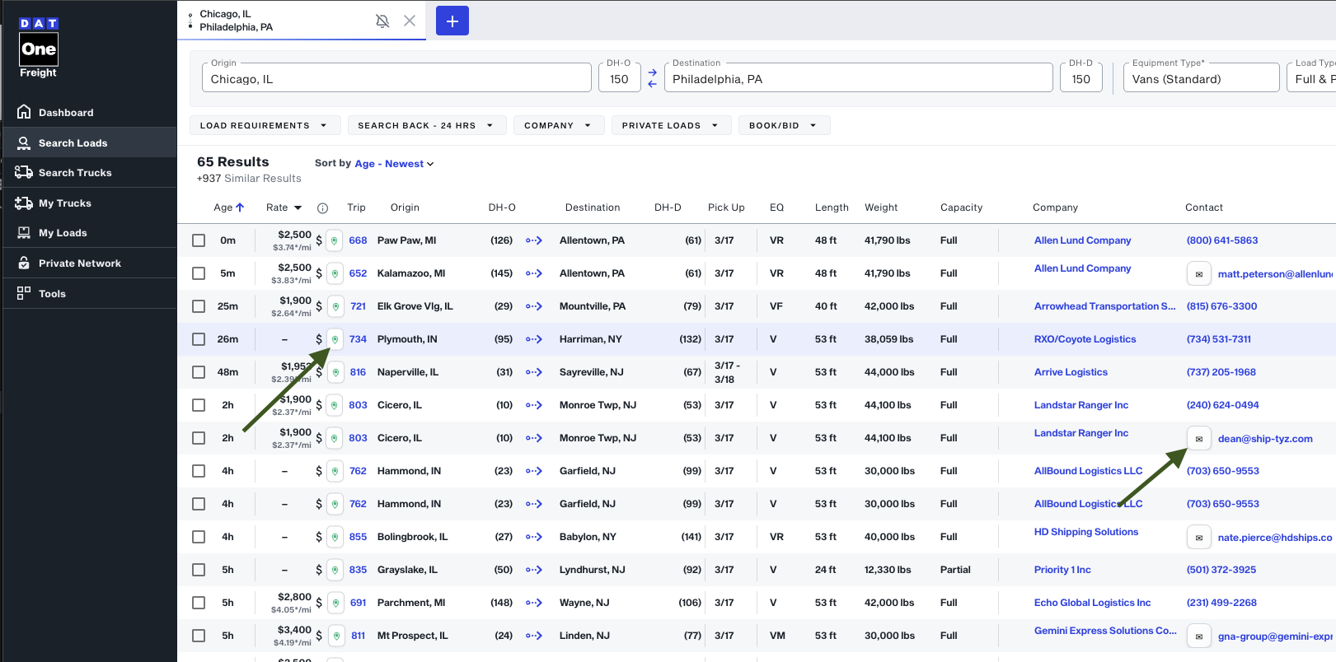
Task: Select checkbox for Elk Grove Vlg load
Action: point(199,306)
